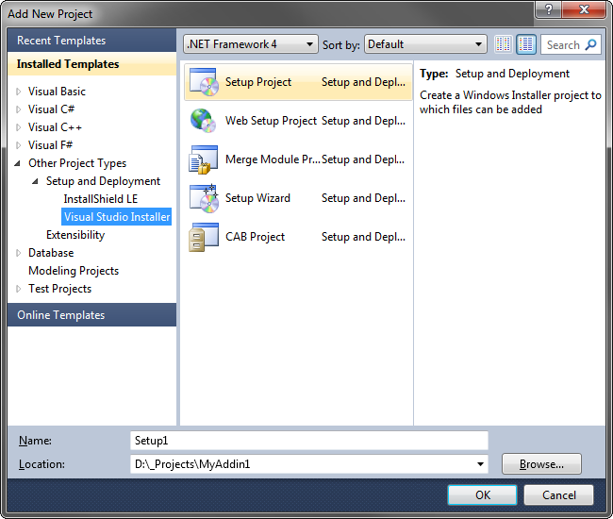Click the Setup Wizard icon
This screenshot has height=519, width=613.
coord(204,198)
